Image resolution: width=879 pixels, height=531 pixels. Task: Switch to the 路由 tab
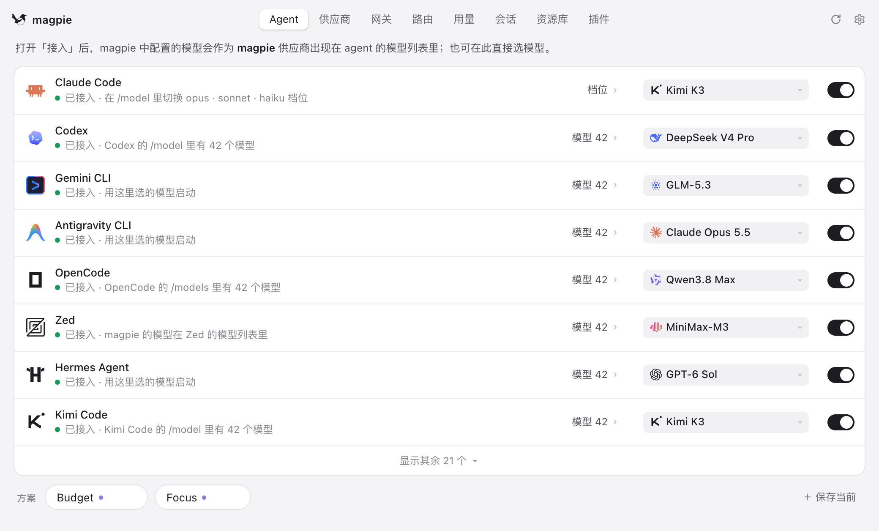pyautogui.click(x=423, y=19)
